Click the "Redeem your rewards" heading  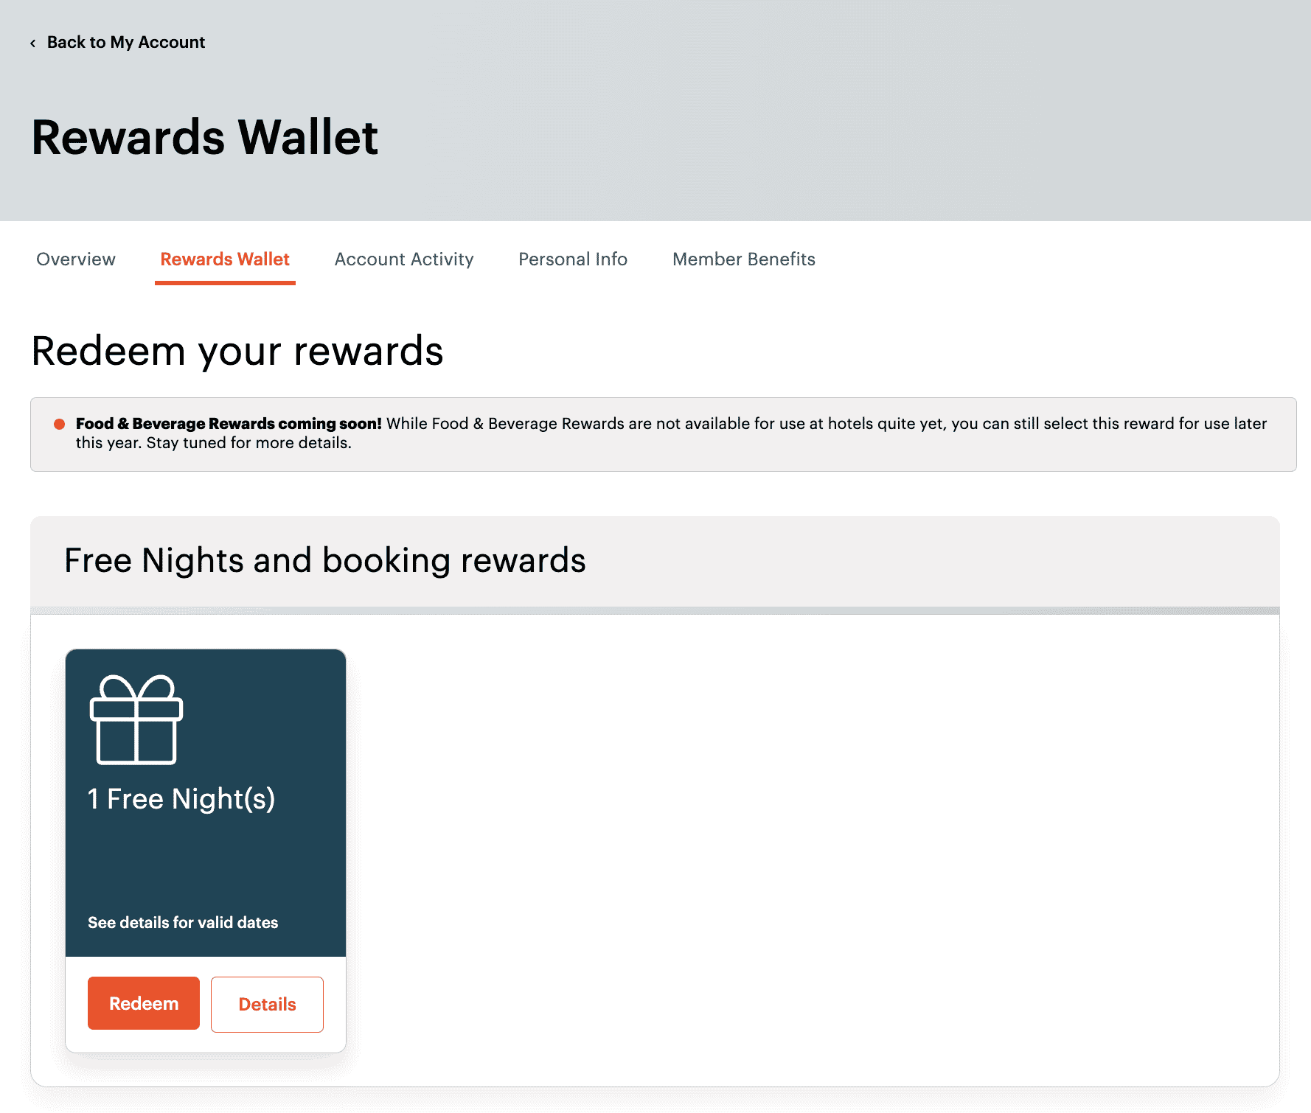point(237,351)
